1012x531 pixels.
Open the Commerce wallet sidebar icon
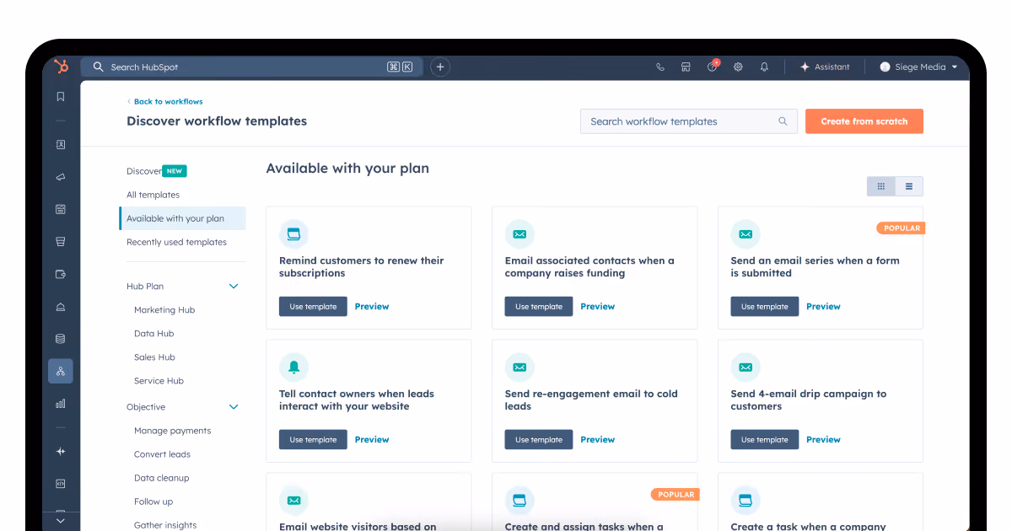(61, 274)
